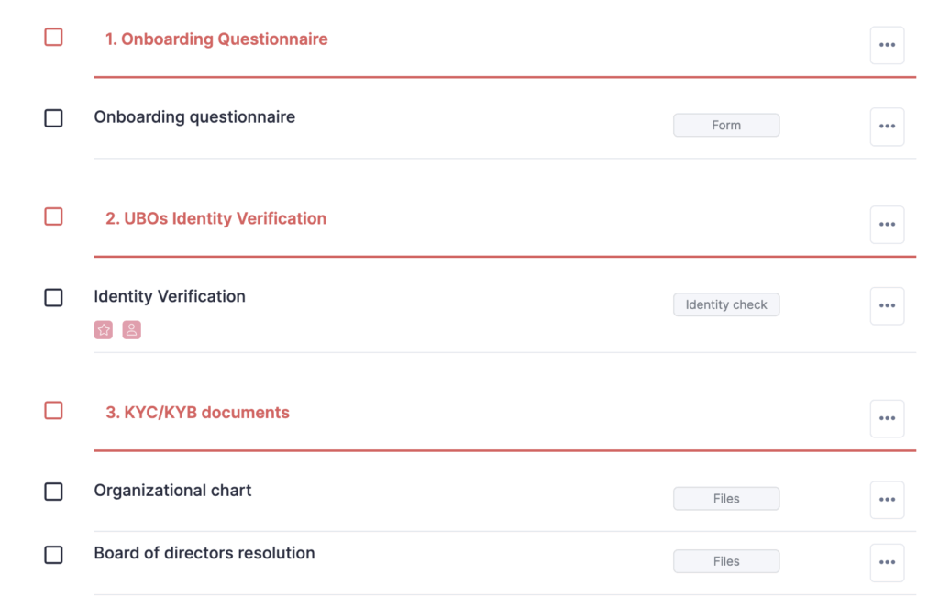Open more options for KYC/KYB documents section
The height and width of the screenshot is (597, 939).
tap(887, 418)
